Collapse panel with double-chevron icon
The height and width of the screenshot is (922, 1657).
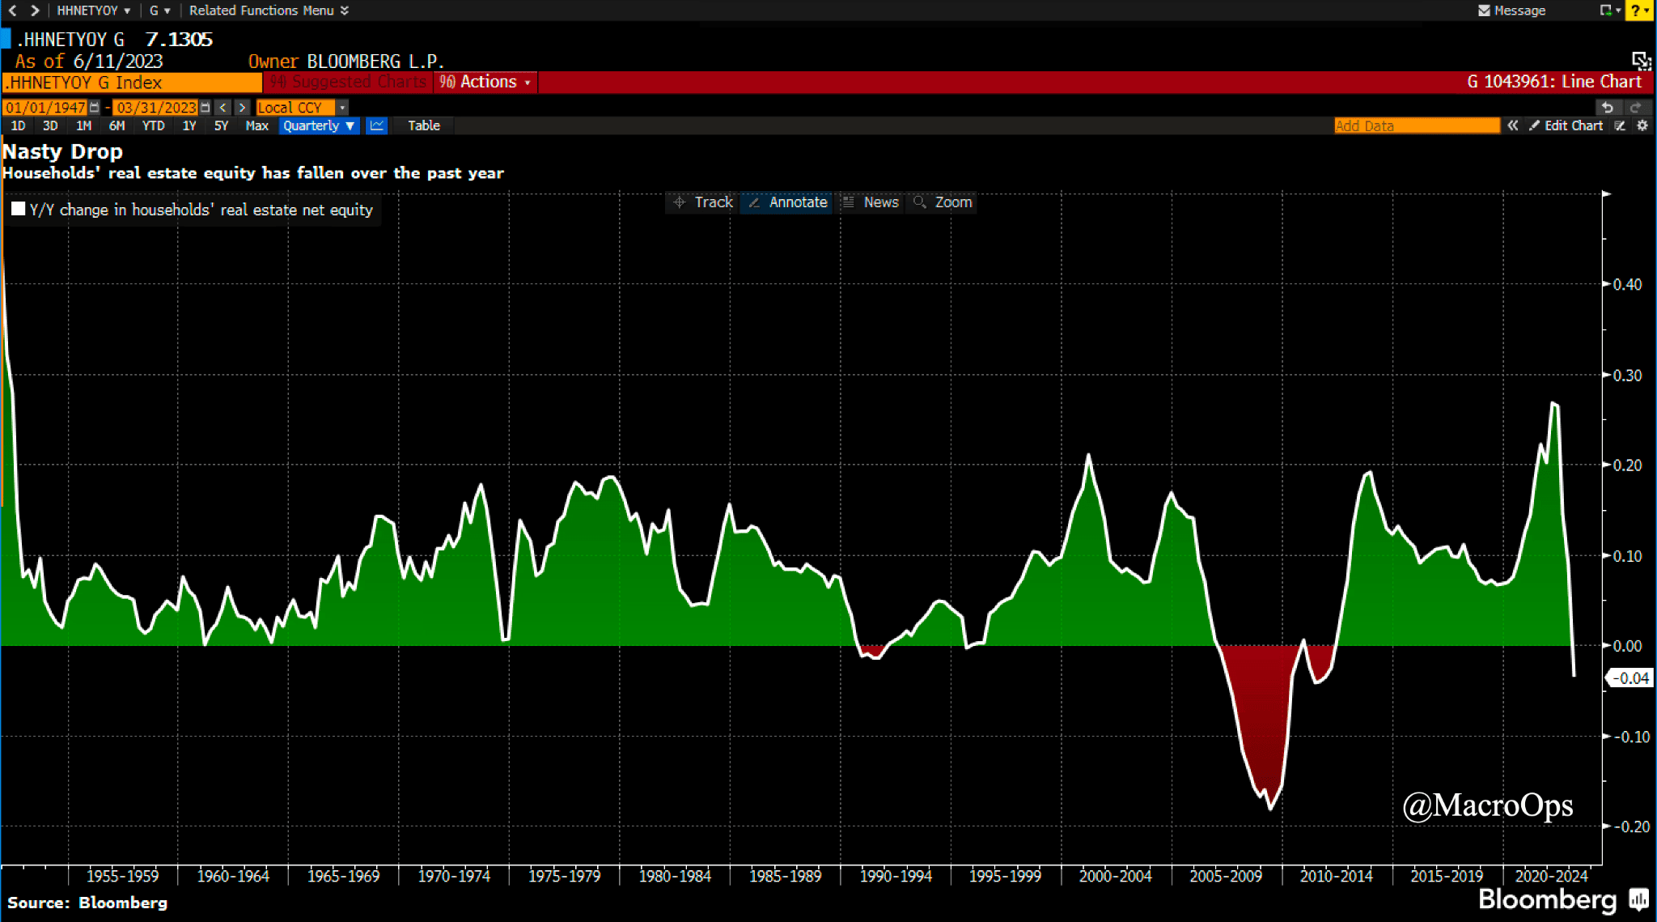click(1512, 125)
